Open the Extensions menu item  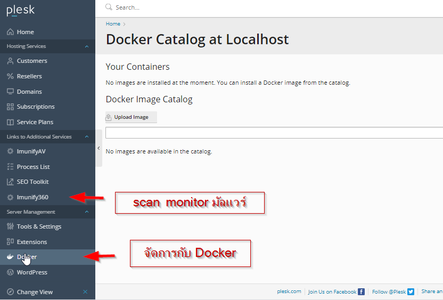[47, 242]
